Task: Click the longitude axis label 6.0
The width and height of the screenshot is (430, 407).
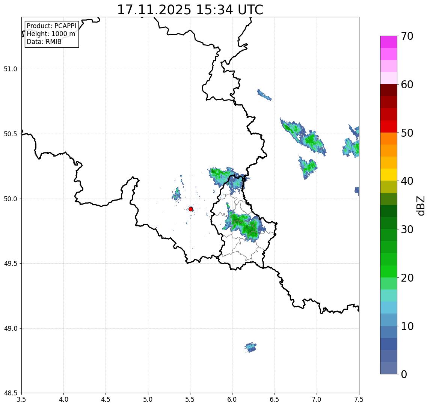Action: pos(232,399)
